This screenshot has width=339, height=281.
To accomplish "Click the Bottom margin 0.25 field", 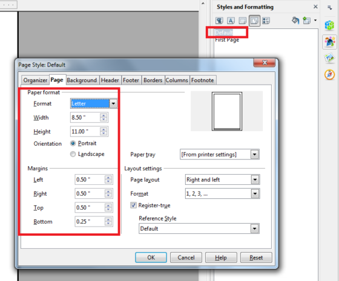I will tap(90, 221).
